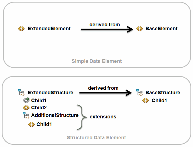This screenshot has width=193, height=147.
Task: Select the ExtendedStructure node label
Action: point(50,93)
